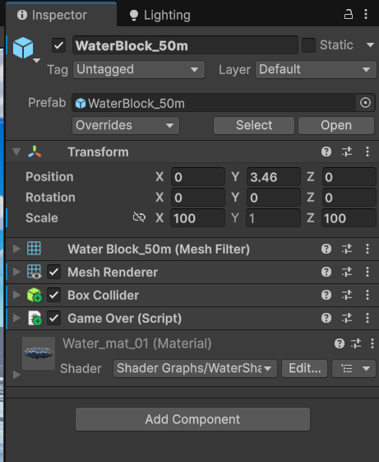379x462 pixels.
Task: Click the Position Y field showing 3.46
Action: (274, 177)
